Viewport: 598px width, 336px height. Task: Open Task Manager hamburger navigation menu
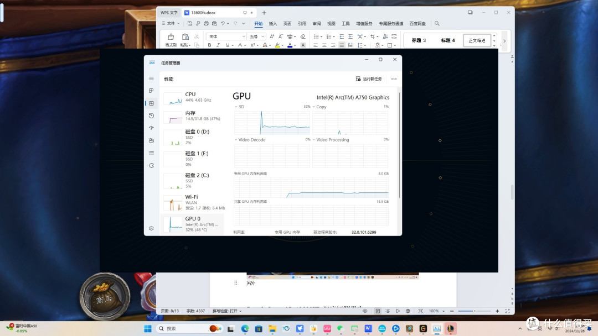(x=151, y=78)
